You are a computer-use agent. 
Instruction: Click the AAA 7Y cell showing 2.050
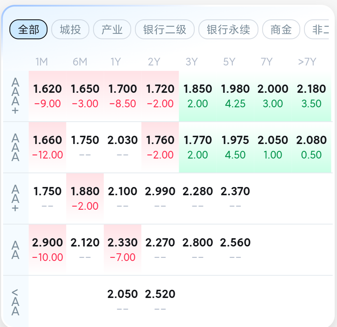[x=273, y=147]
